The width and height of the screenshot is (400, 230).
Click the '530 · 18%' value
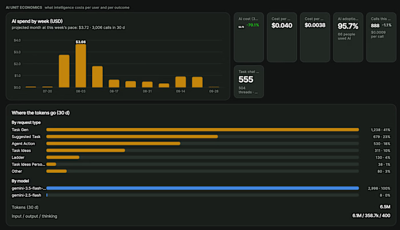pyautogui.click(x=382, y=144)
